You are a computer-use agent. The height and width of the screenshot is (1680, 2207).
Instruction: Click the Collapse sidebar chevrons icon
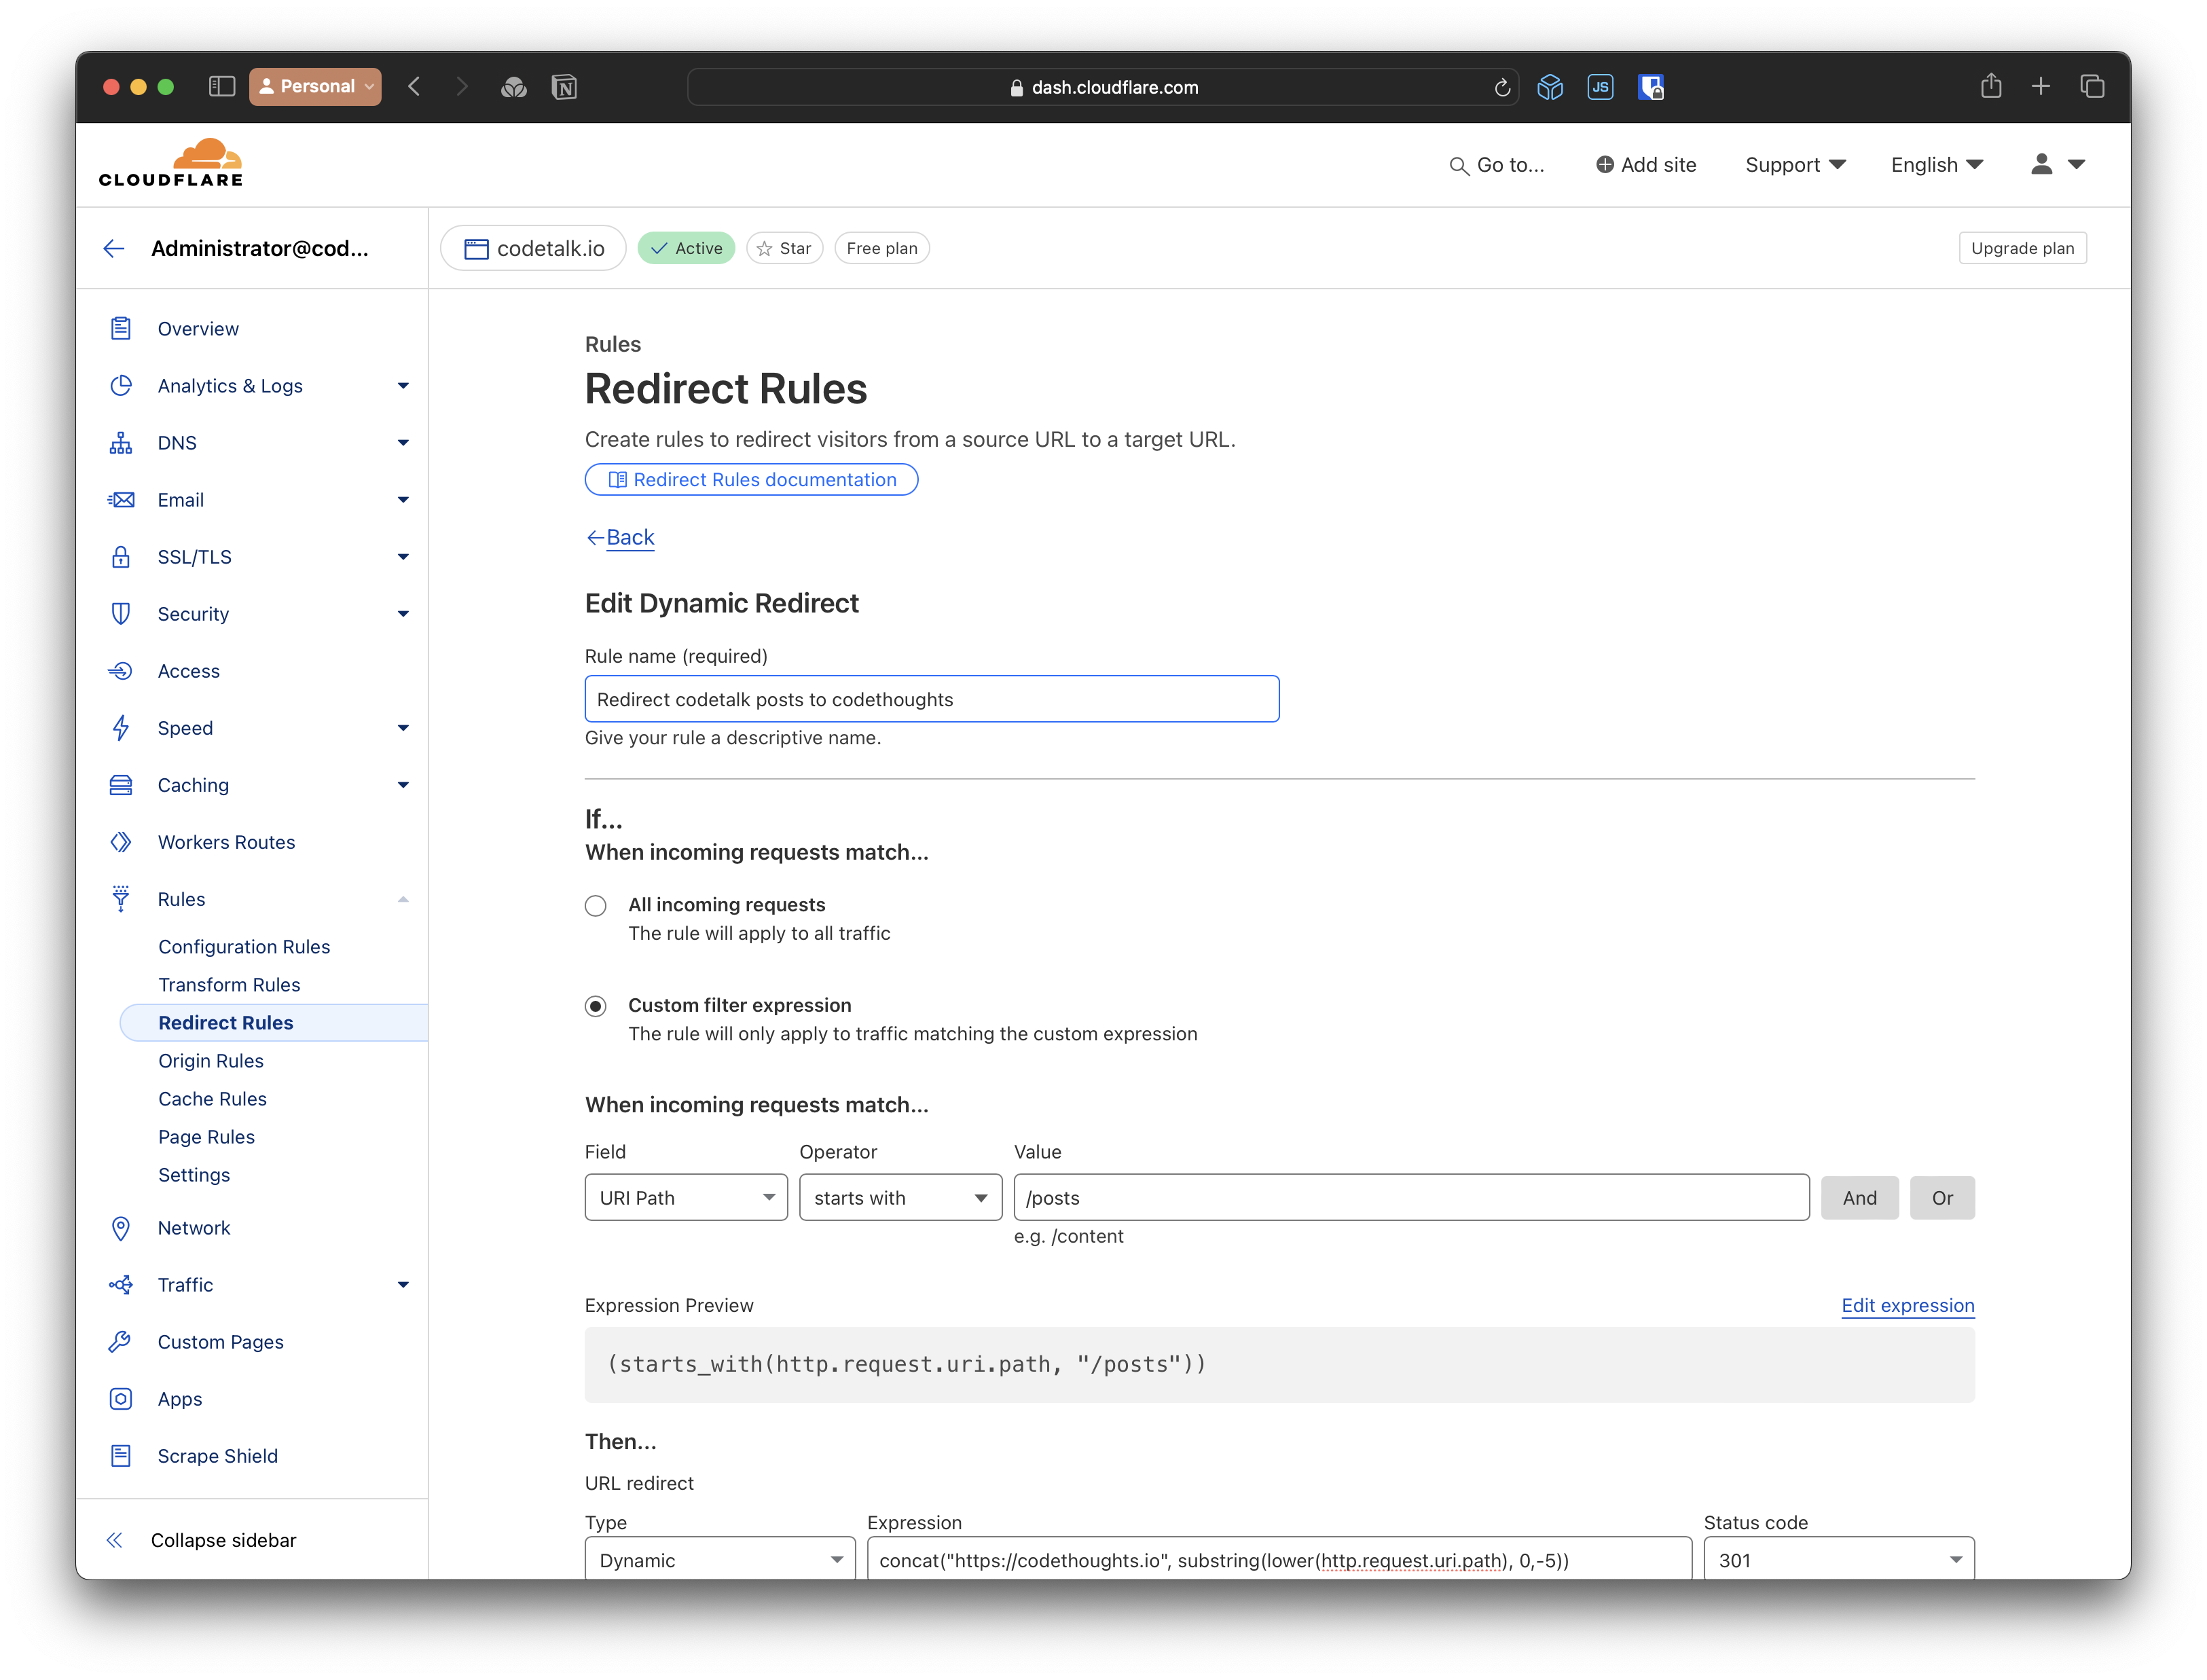pos(115,1540)
